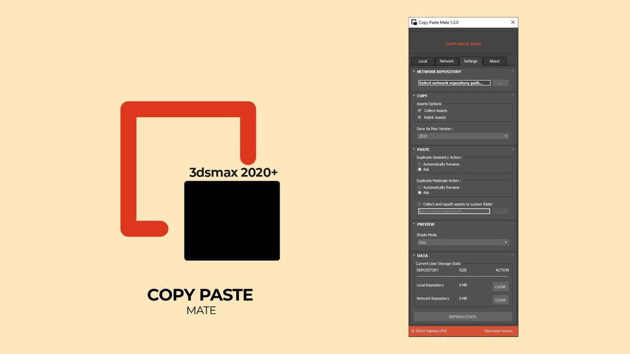Uncheck Collect Assets checkbox
Image resolution: width=630 pixels, height=354 pixels.
point(419,110)
